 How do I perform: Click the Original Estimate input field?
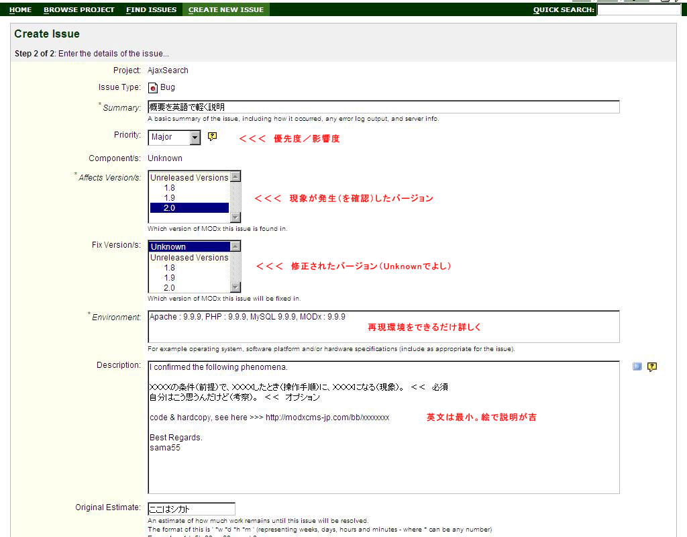coord(191,509)
